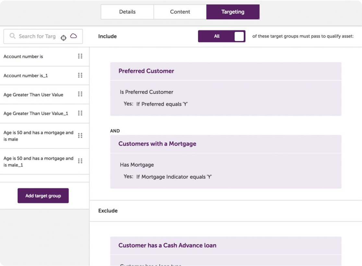
Task: Expand the Customer has a Cash Advance loan group
Action: click(167, 245)
